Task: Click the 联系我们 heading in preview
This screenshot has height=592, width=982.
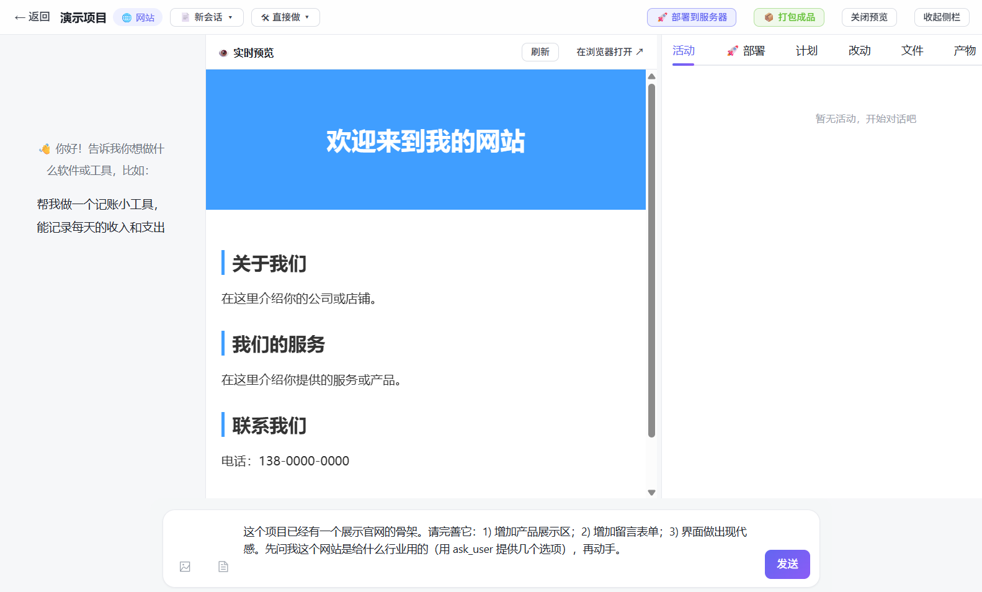Action: tap(269, 426)
